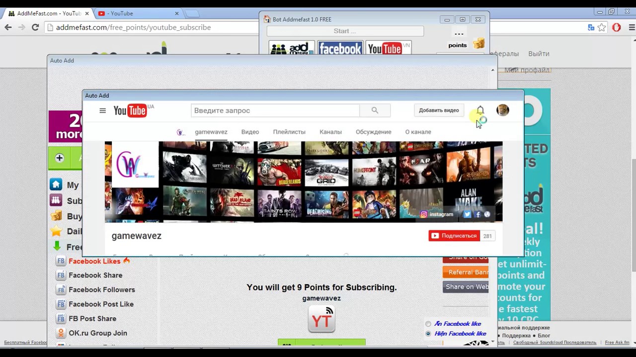
Task: Click the Facebook icon on channel banner
Action: coord(477,214)
